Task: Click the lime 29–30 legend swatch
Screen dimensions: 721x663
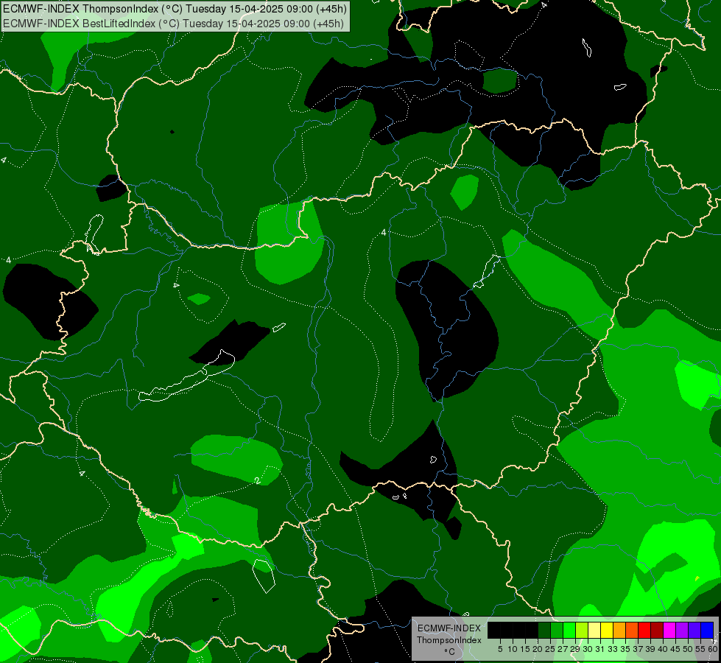Action: point(582,630)
